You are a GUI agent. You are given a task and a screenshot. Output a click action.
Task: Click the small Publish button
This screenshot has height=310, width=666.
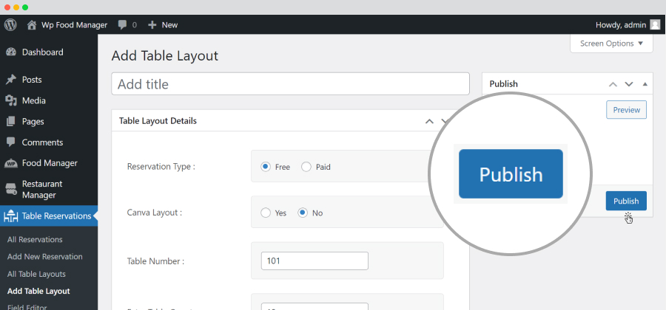coord(627,201)
